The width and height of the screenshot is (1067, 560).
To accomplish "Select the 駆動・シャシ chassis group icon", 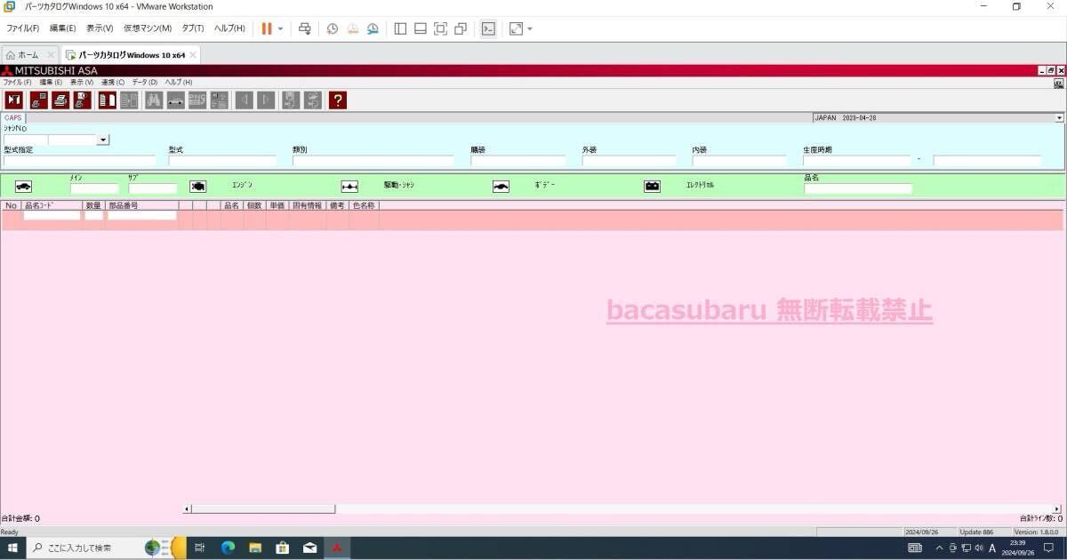I will pos(349,186).
